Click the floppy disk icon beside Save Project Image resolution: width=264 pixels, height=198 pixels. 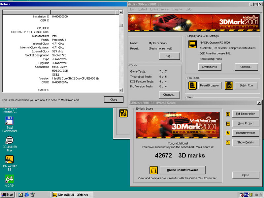click(x=228, y=124)
